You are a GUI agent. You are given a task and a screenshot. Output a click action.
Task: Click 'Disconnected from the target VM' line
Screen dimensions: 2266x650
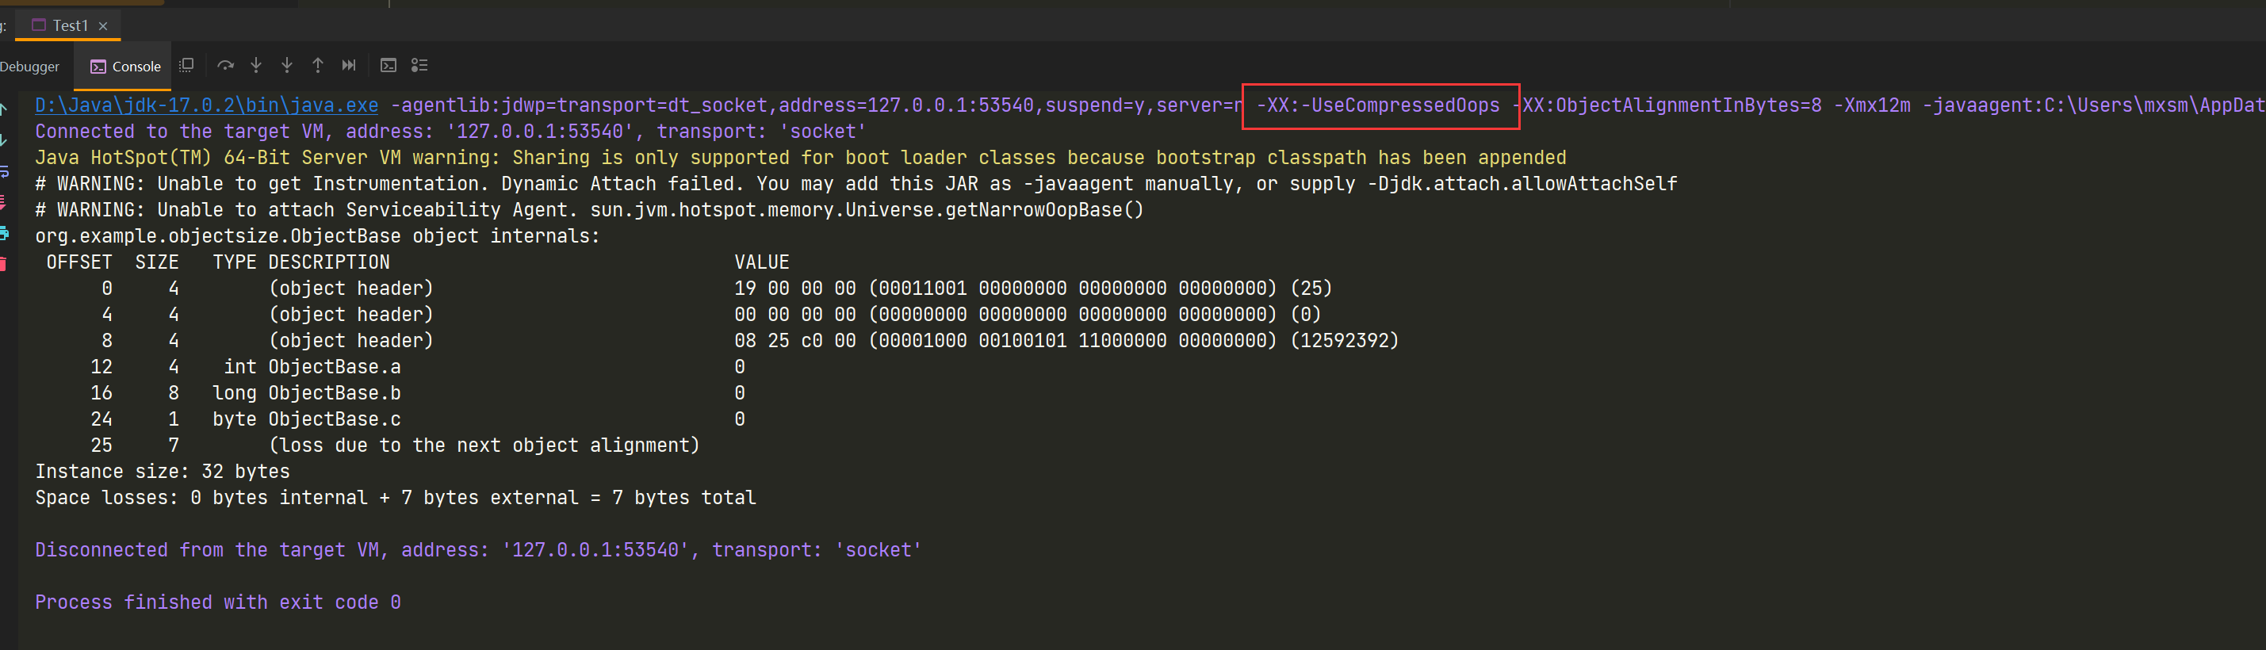(x=479, y=551)
